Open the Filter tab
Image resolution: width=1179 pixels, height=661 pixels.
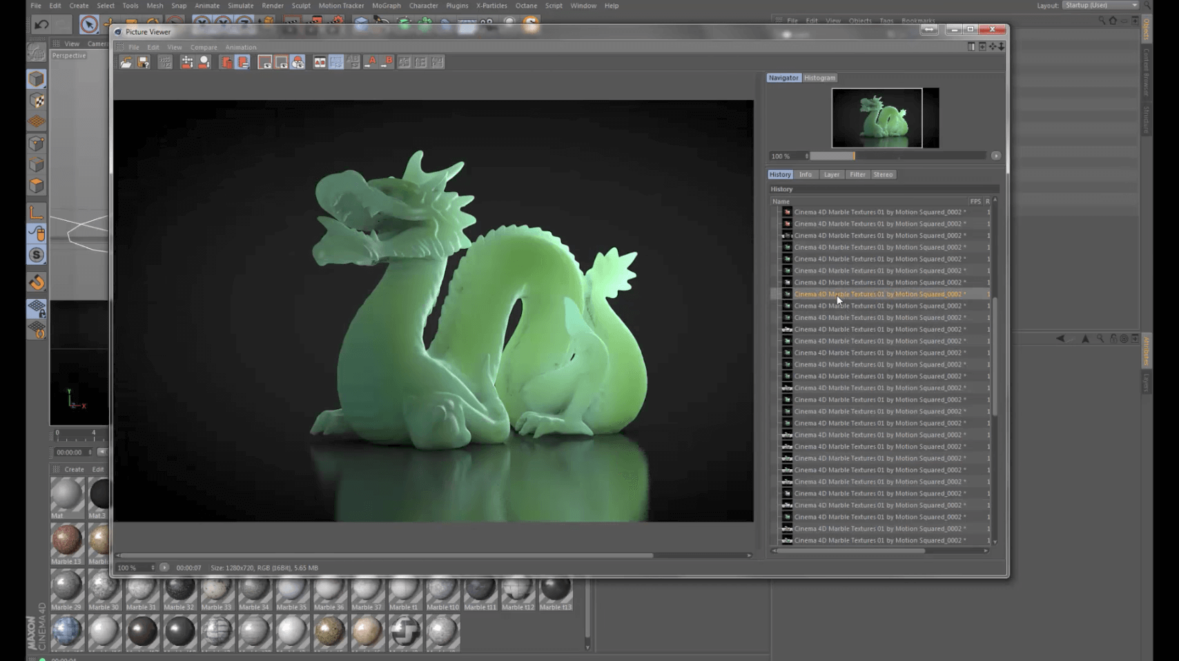[x=857, y=175]
